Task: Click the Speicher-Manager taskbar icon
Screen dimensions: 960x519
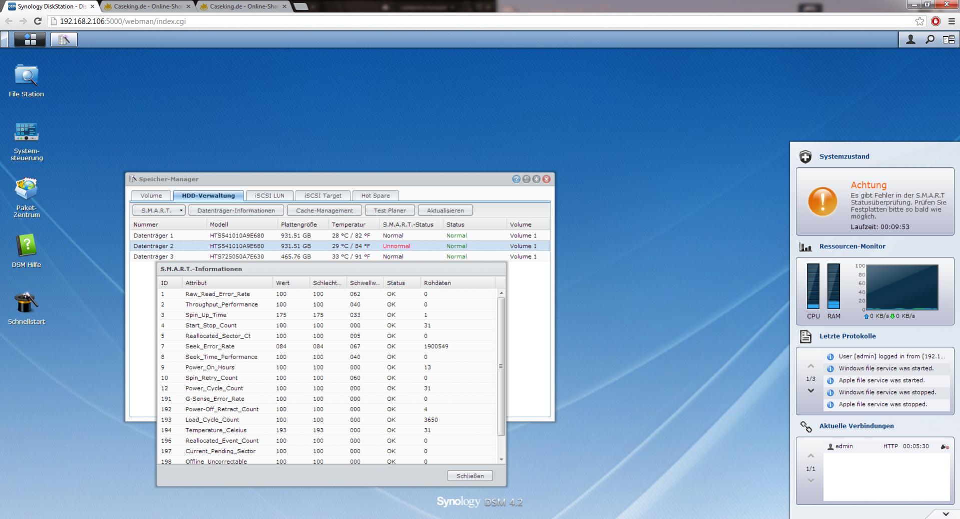Action: click(64, 39)
